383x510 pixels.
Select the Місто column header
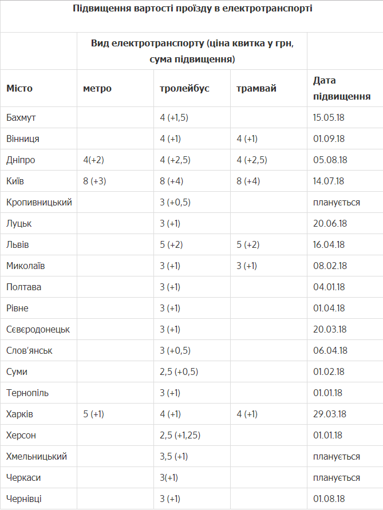click(19, 89)
